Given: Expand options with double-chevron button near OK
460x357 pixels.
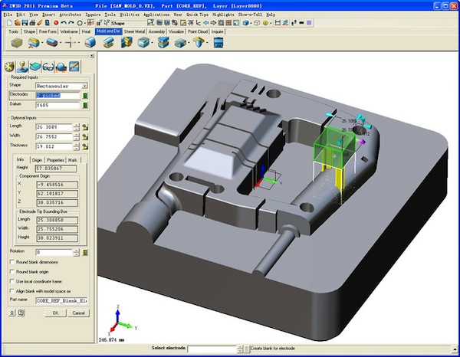Looking at the screenshot, I should pos(12,313).
